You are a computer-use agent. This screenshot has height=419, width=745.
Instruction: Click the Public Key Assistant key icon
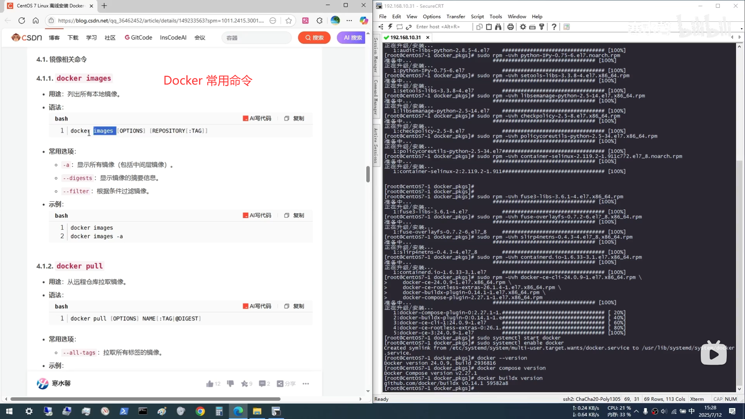[x=542, y=27]
